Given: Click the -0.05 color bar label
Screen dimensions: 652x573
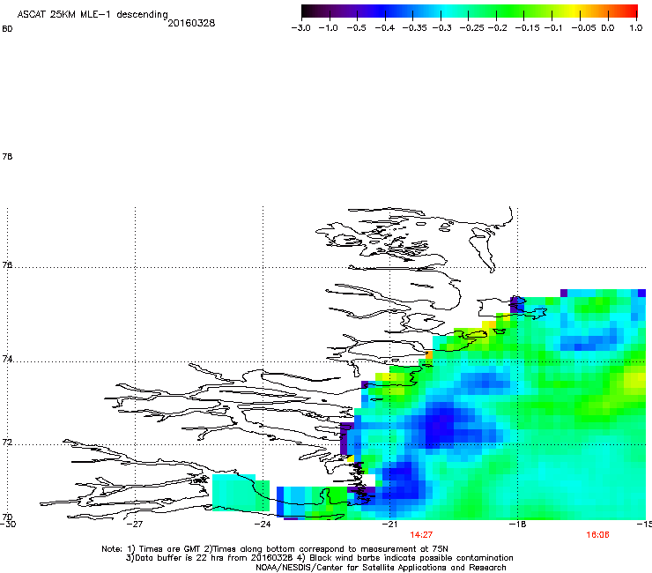Looking at the screenshot, I should click(x=583, y=28).
